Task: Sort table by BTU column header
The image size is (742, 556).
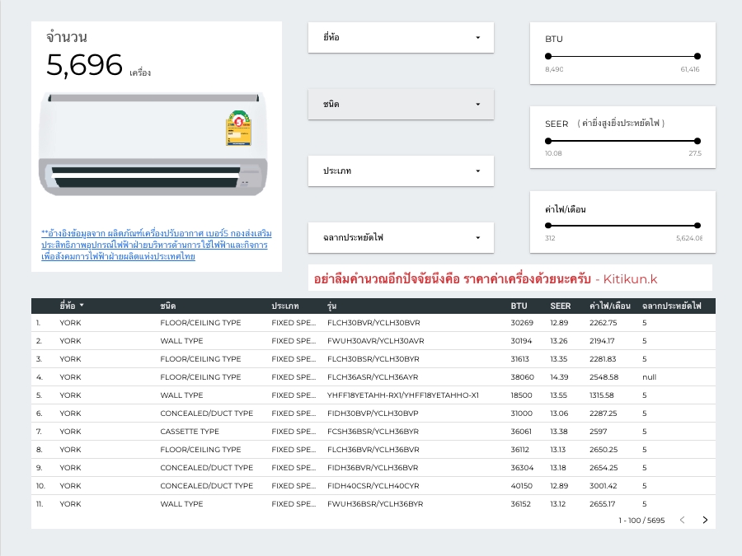Action: coord(519,306)
